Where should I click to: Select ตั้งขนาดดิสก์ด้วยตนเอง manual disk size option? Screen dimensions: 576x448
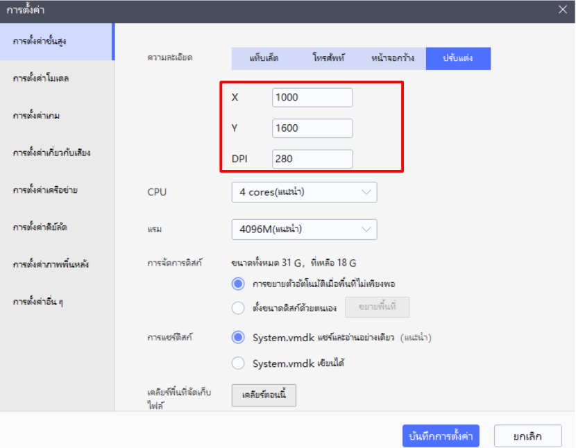click(x=238, y=308)
